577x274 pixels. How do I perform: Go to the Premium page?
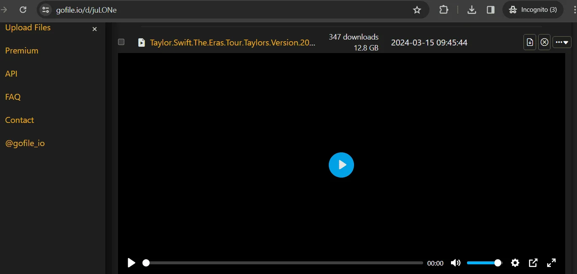point(21,51)
